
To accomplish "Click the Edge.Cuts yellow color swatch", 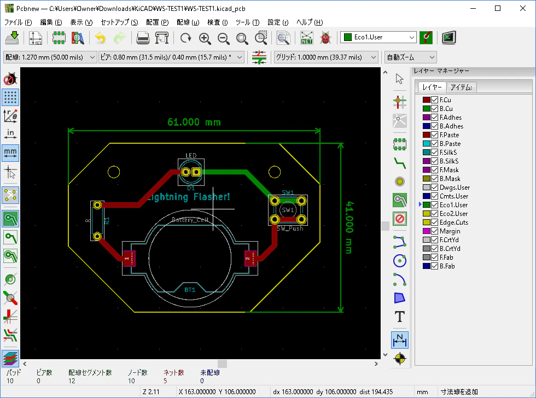I will pos(426,223).
